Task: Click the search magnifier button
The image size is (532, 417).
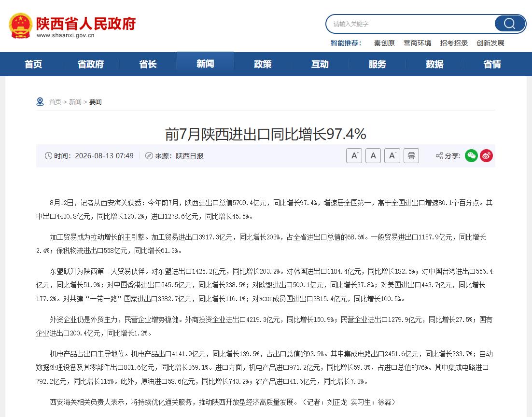Action: click(x=510, y=24)
